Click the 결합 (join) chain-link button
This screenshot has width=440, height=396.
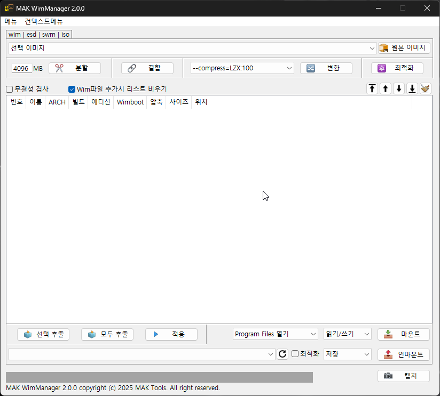(147, 68)
